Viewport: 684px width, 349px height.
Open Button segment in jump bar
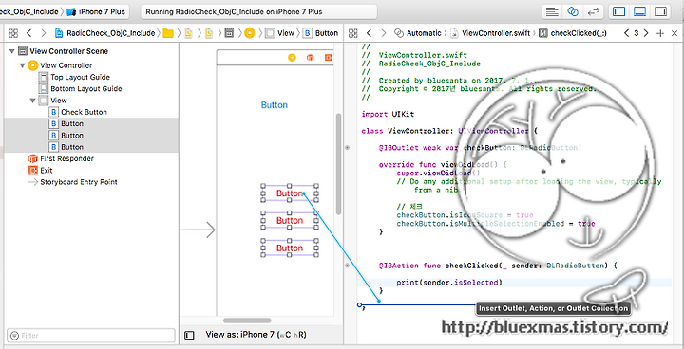click(x=321, y=33)
